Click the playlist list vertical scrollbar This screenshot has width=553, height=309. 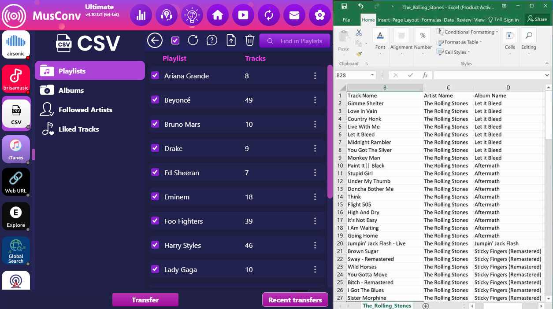[x=330, y=131]
